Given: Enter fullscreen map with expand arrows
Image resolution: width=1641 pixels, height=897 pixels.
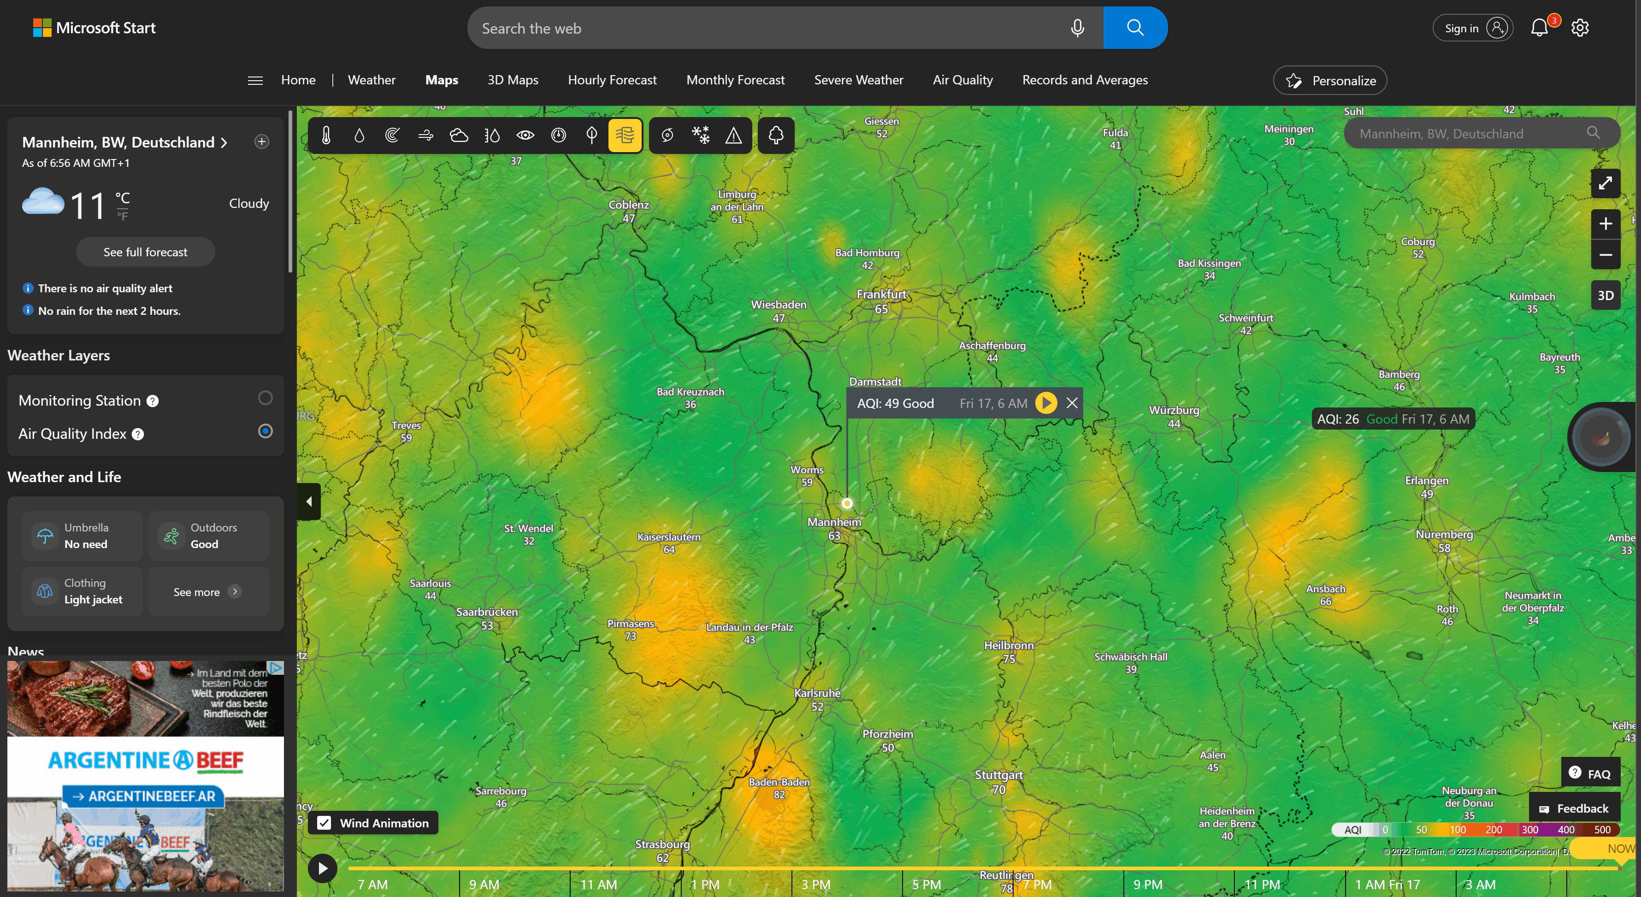Looking at the screenshot, I should coord(1605,183).
